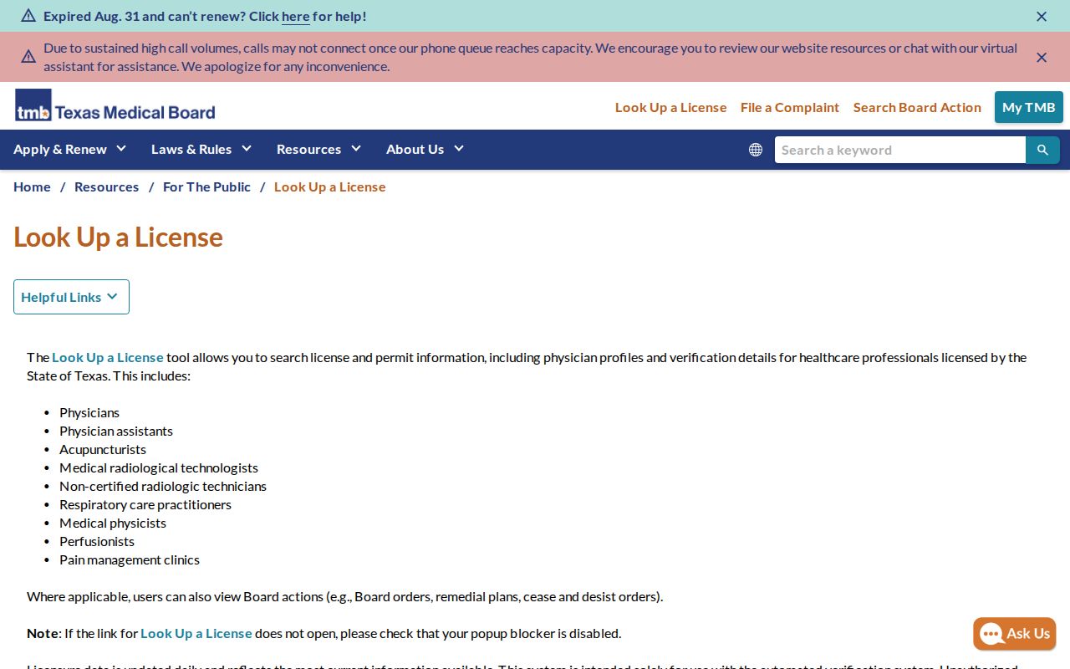Open Look Up a License header link
Screen dimensions: 1070x669
(671, 107)
